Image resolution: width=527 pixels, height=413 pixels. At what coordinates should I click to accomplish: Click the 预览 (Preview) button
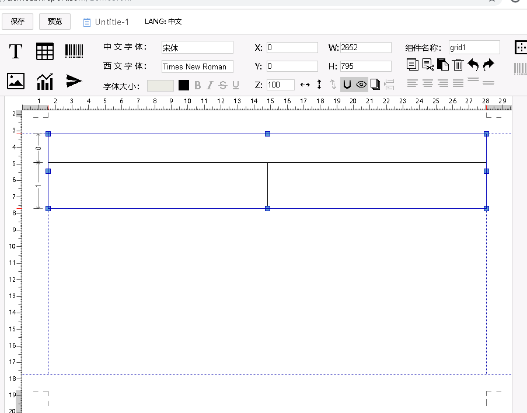[x=55, y=22]
